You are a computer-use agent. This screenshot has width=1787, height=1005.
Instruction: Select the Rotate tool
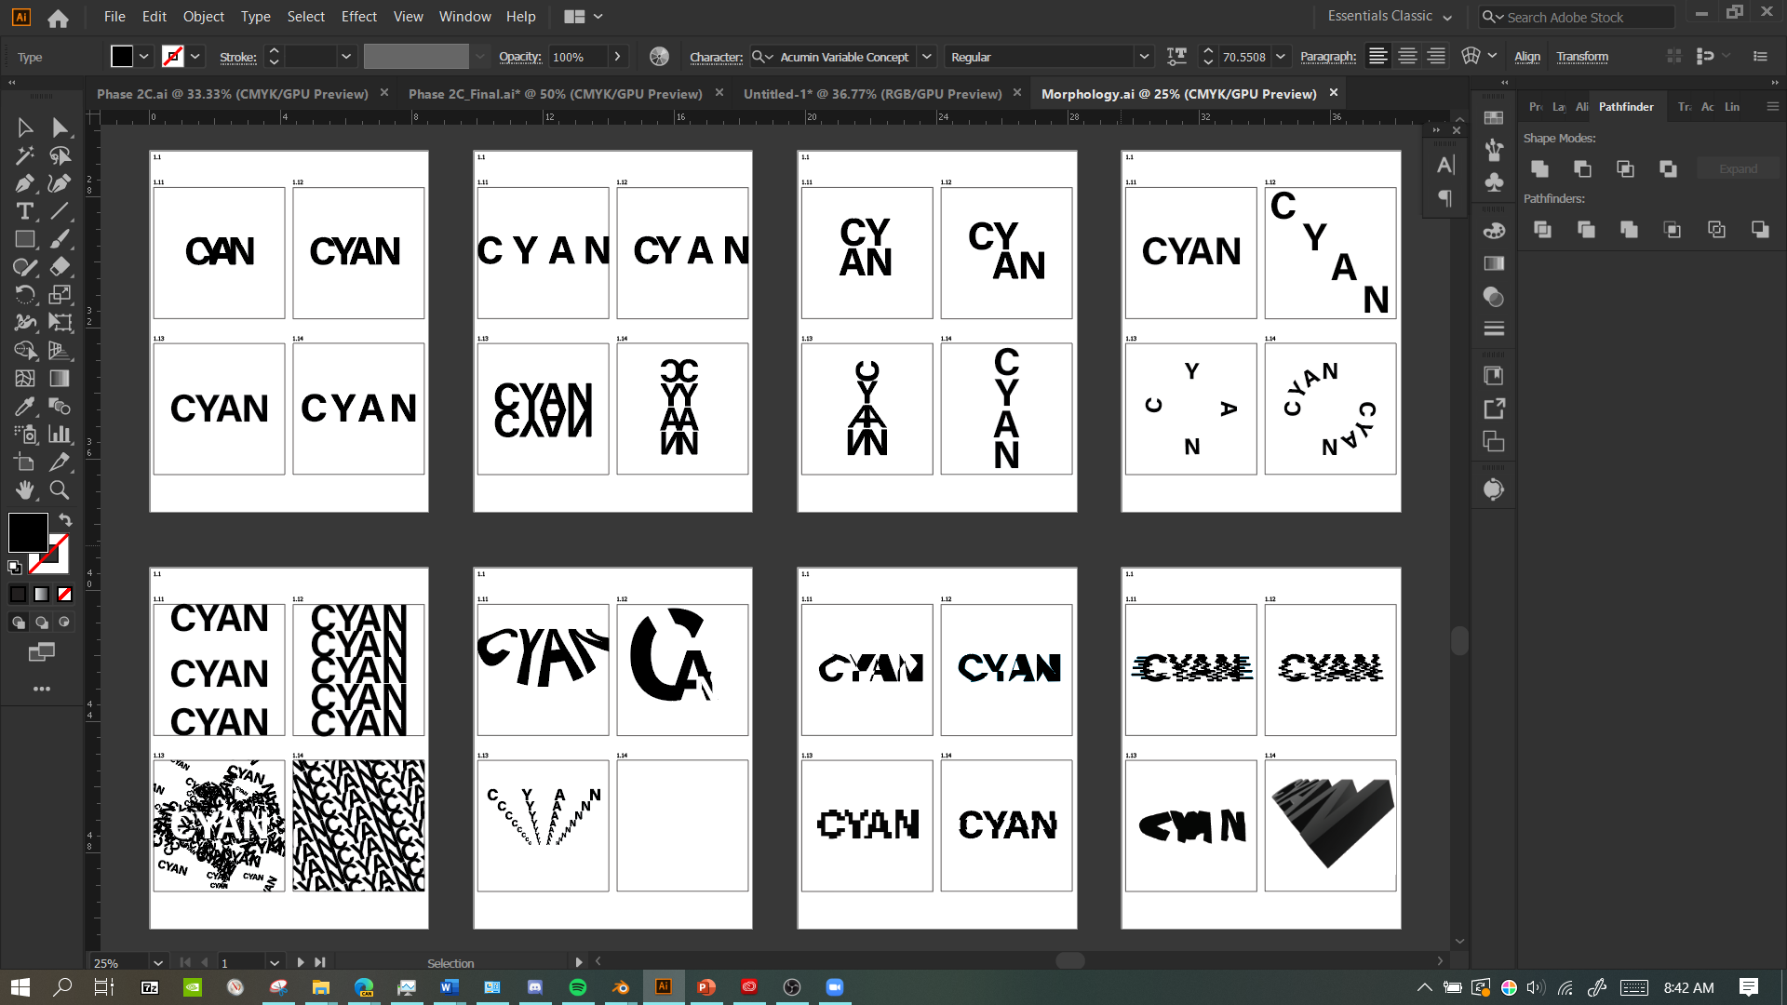25,295
